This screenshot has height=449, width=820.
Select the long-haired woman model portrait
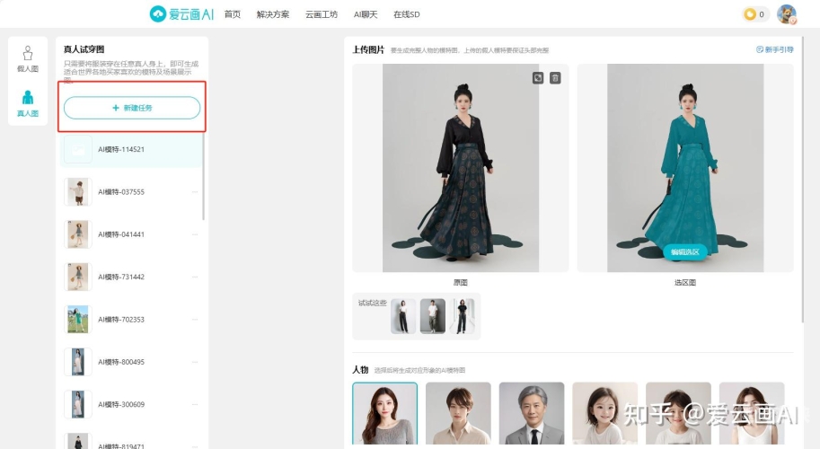pos(385,413)
